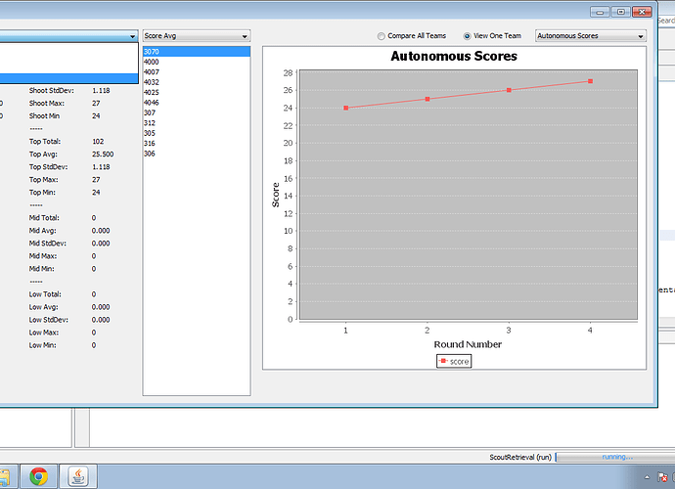The width and height of the screenshot is (675, 489).
Task: Open the Autonomous Scores dropdown
Action: (x=591, y=36)
